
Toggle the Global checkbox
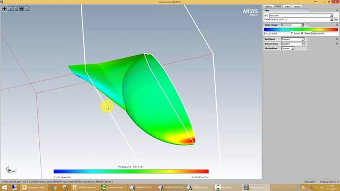pos(302,33)
